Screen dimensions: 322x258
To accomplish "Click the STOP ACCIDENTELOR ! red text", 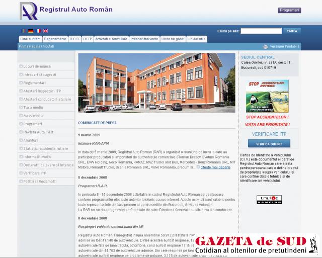I will tap(267, 117).
